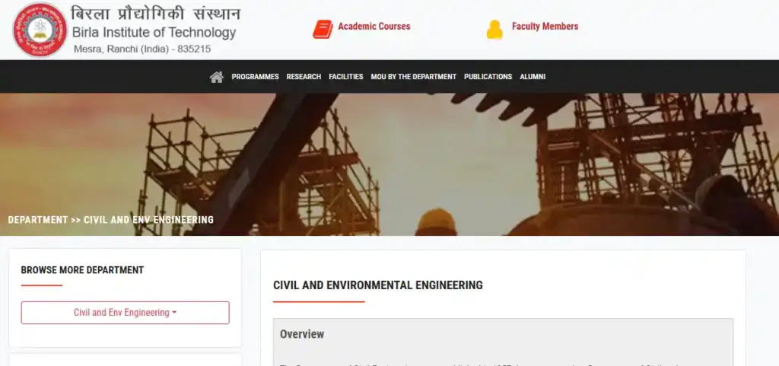Click MOU By The Department in the navbar
This screenshot has height=366, width=779.
point(413,77)
